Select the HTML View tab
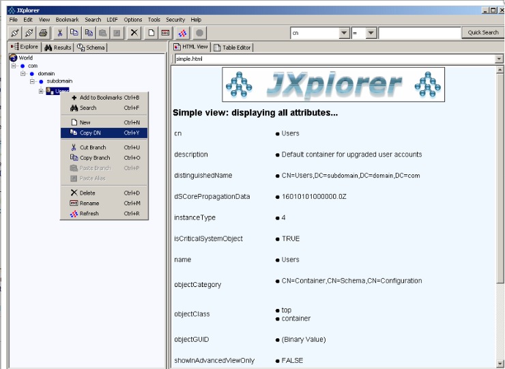The image size is (505, 369). [x=191, y=46]
